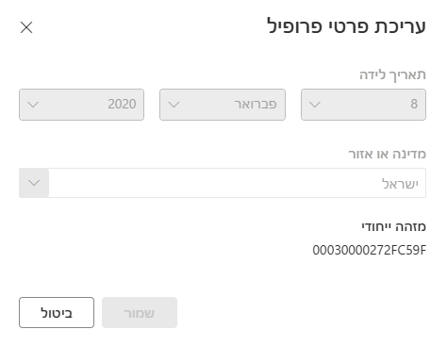Click the ביטול cancel button

57,312
